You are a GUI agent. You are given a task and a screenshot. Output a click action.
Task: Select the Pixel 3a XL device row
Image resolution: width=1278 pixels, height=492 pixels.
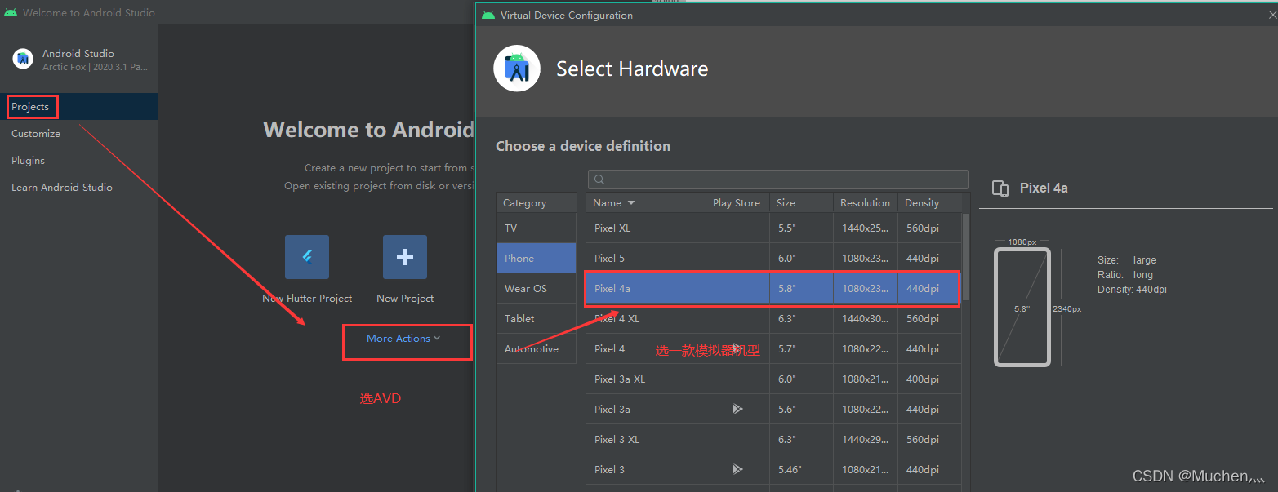(774, 379)
